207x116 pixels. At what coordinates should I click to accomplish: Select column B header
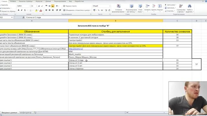click(x=115, y=21)
